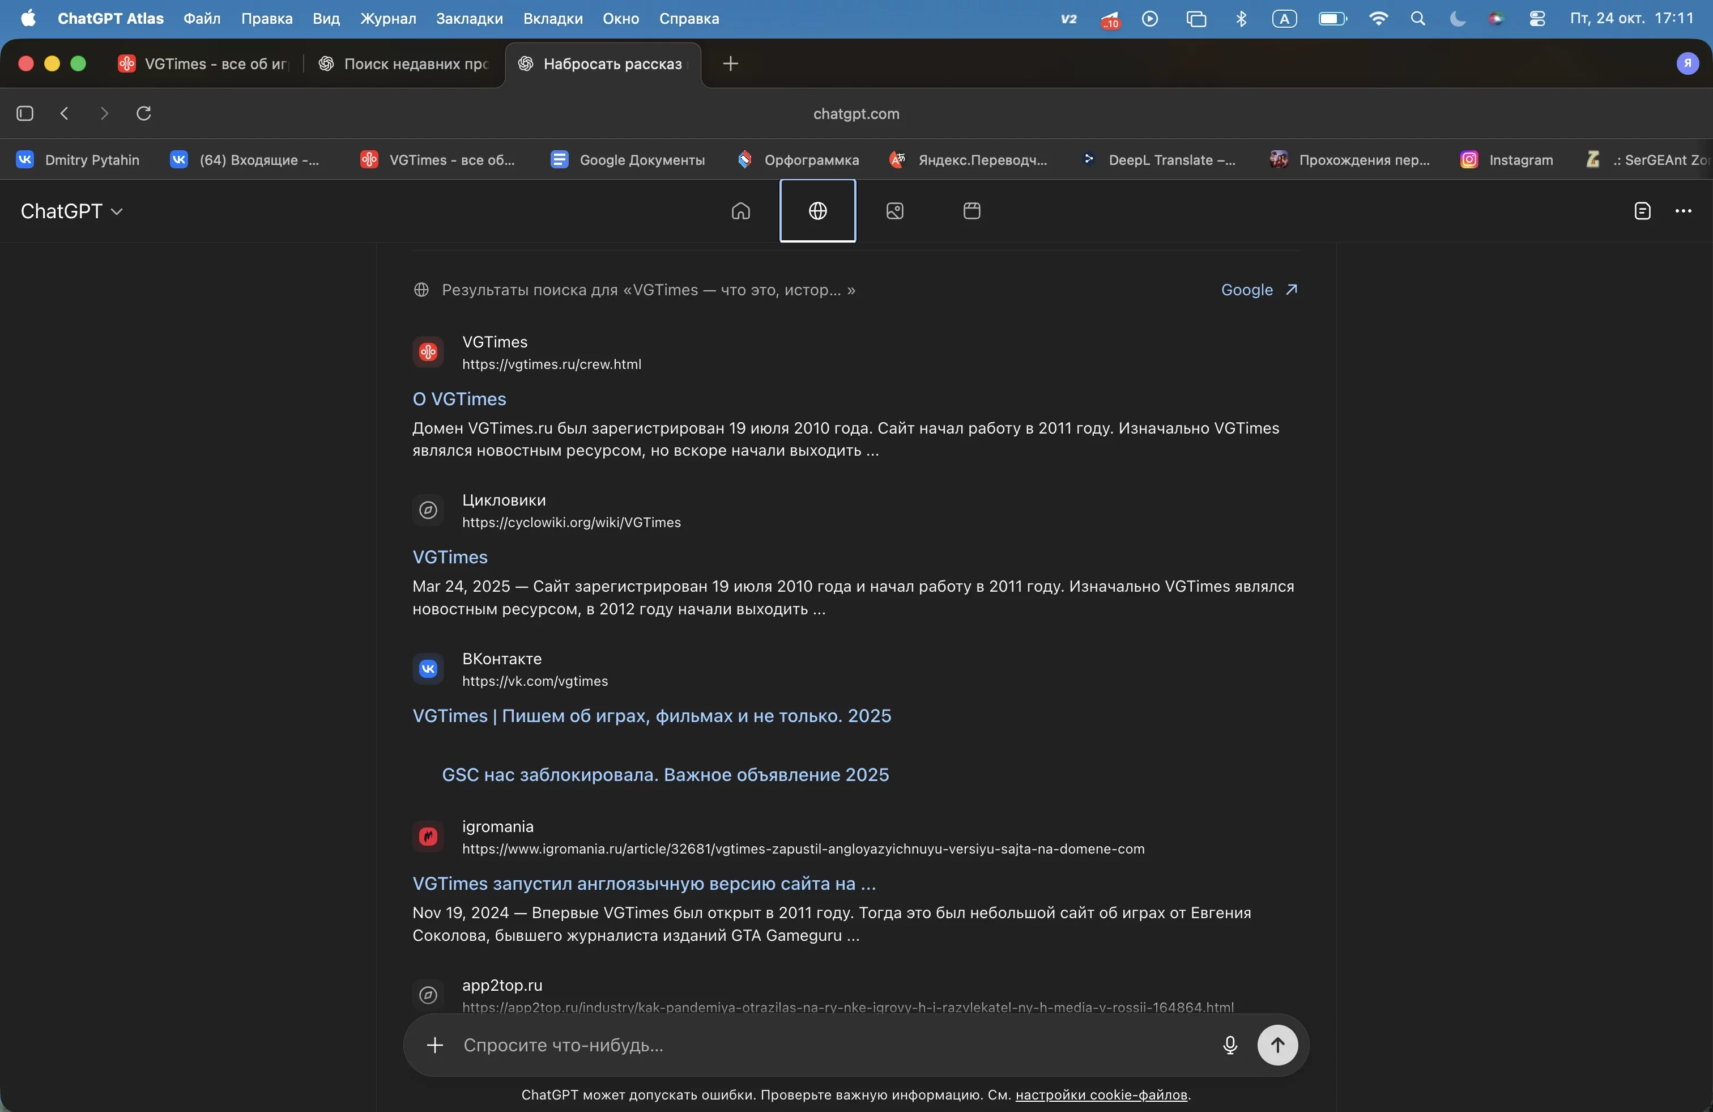This screenshot has width=1713, height=1112.
Task: Click the plus attach icon in prompt box
Action: 434,1045
